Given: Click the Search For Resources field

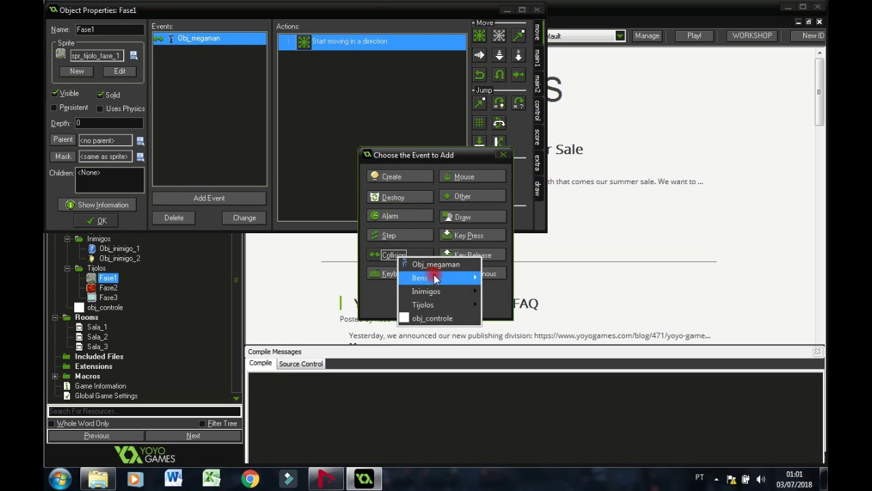Looking at the screenshot, I should click(x=144, y=411).
